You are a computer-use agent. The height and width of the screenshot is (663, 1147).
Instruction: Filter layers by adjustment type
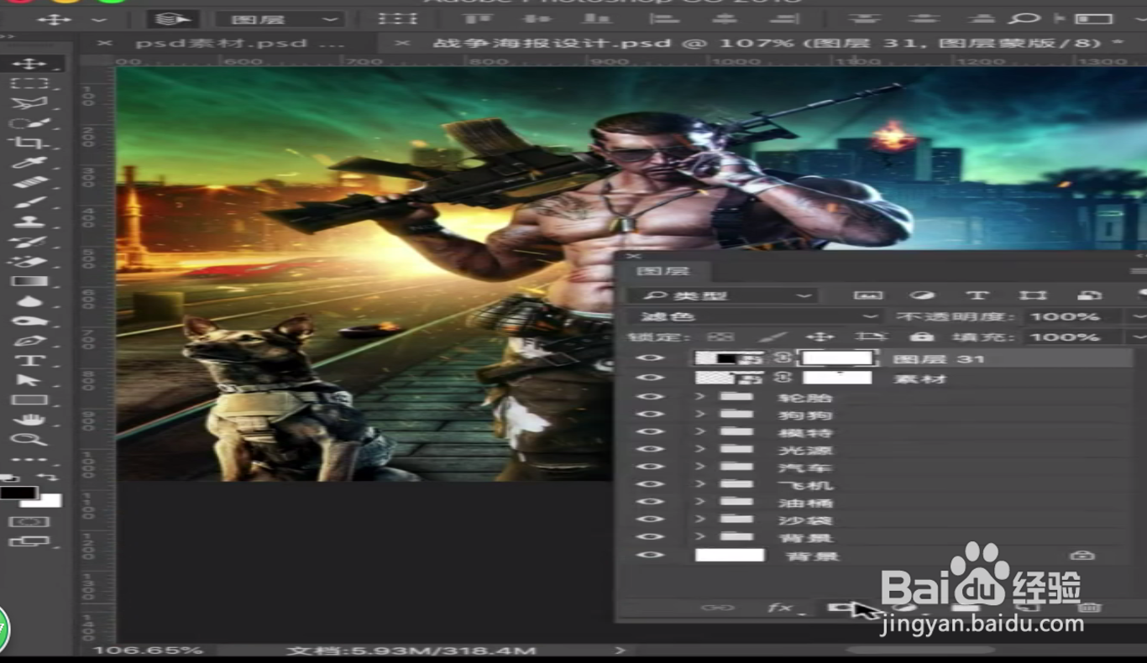coord(922,295)
